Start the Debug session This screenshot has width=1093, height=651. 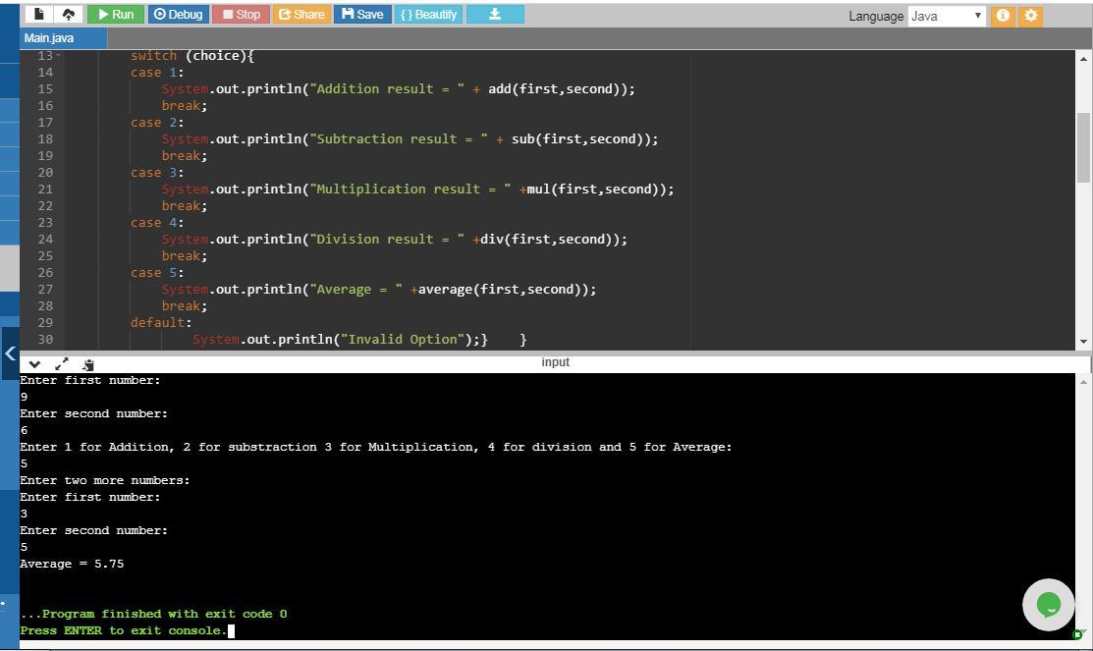coord(179,14)
